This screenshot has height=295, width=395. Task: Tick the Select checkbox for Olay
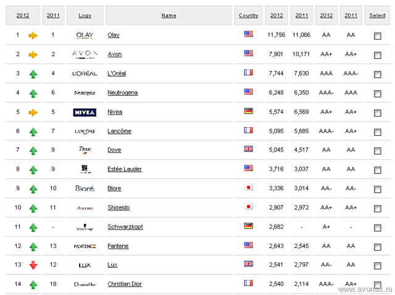tap(377, 36)
